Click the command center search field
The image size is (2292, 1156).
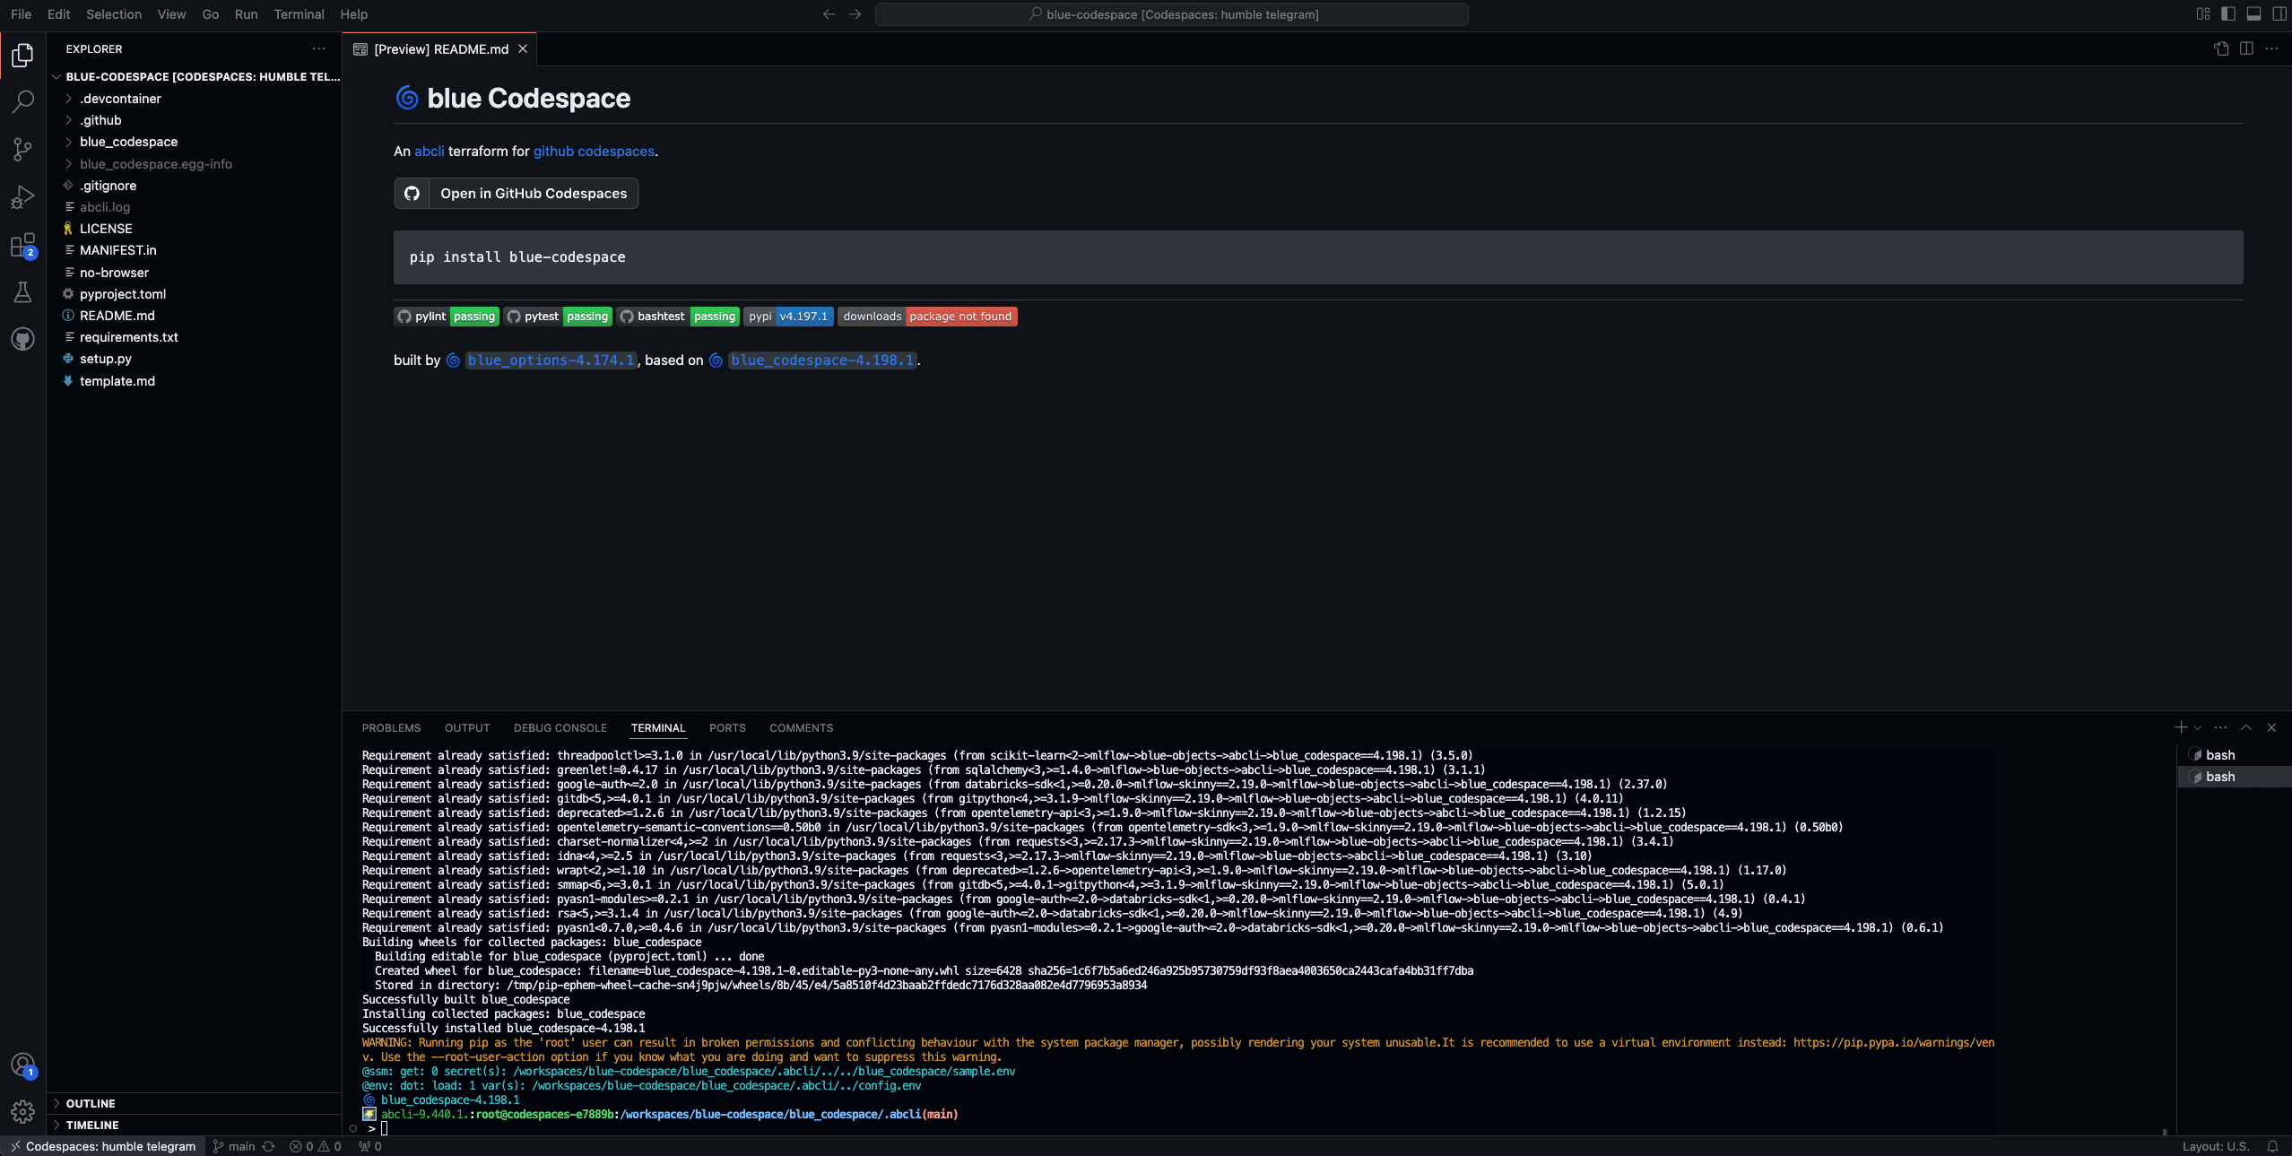click(1171, 14)
